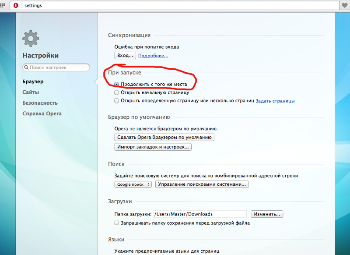Open 'Управление поисковыми системами...'

(202, 184)
